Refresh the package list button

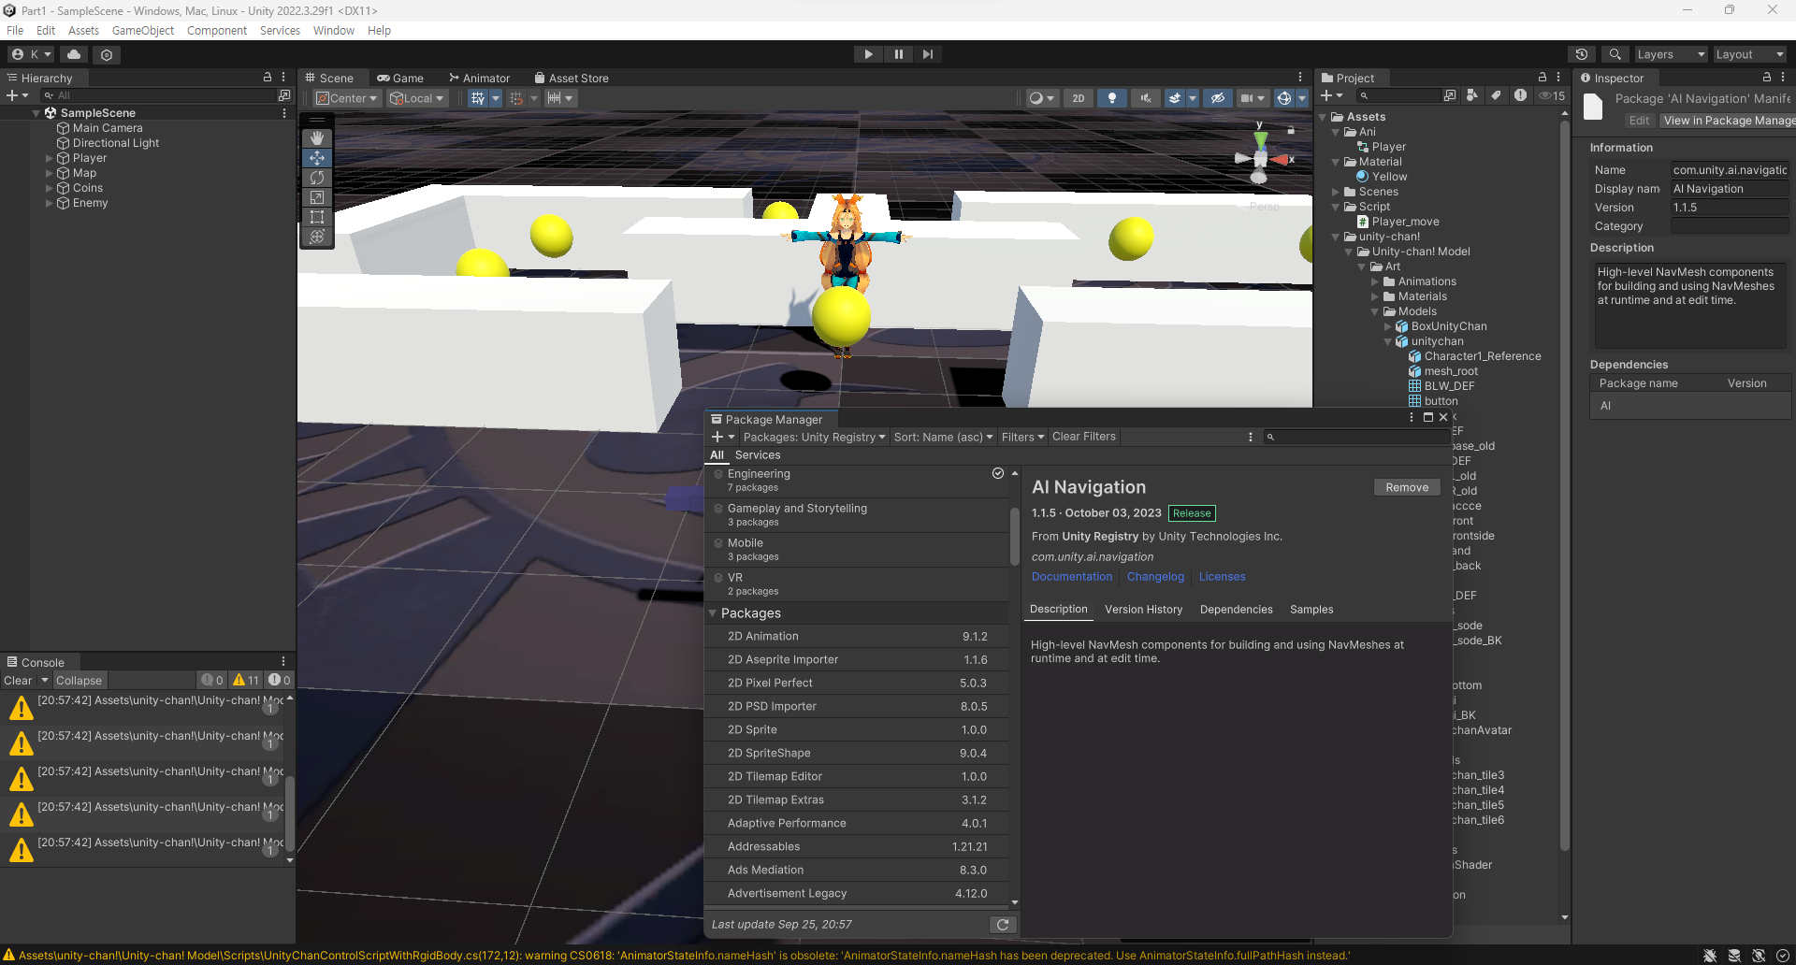tap(1003, 925)
